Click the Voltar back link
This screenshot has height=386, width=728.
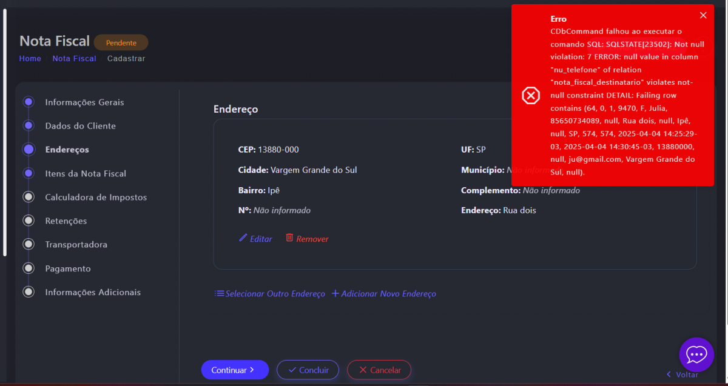(682, 374)
